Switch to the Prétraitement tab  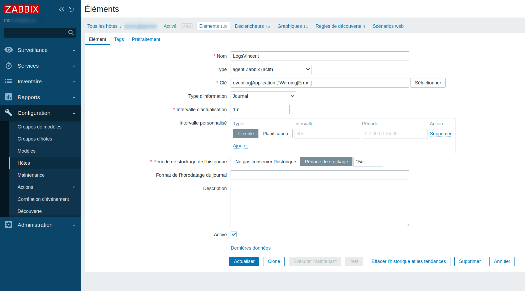pyautogui.click(x=146, y=39)
